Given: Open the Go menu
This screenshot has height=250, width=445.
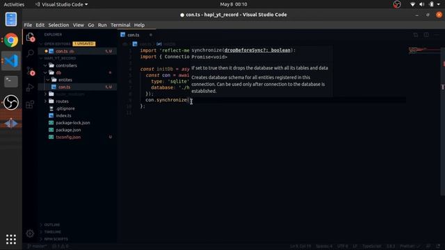Looking at the screenshot, I should pyautogui.click(x=91, y=25).
